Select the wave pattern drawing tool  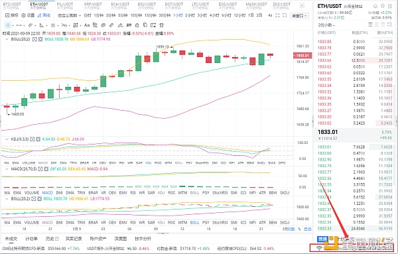click(64, 25)
